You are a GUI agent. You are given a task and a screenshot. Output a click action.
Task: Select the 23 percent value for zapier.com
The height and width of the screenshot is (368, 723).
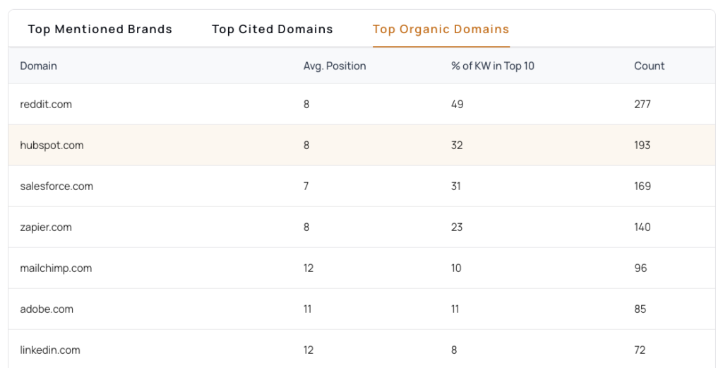click(x=457, y=227)
